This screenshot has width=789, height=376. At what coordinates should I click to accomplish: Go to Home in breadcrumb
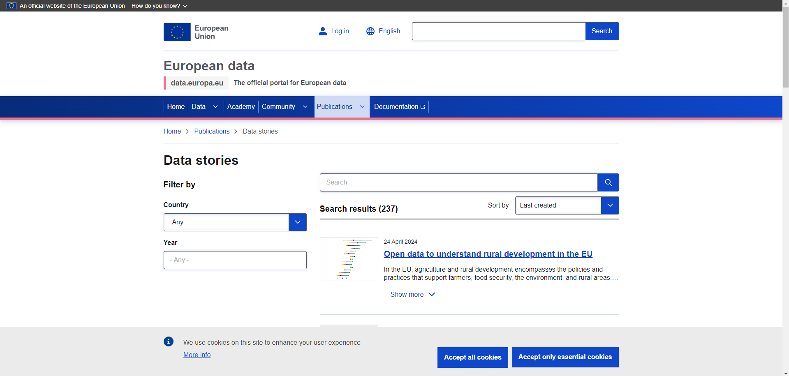coord(172,131)
